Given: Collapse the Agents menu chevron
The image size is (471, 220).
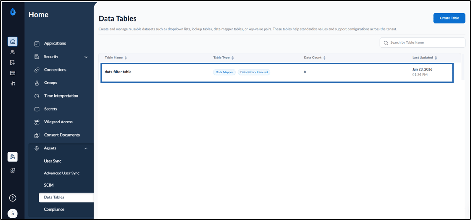Looking at the screenshot, I should (86, 148).
